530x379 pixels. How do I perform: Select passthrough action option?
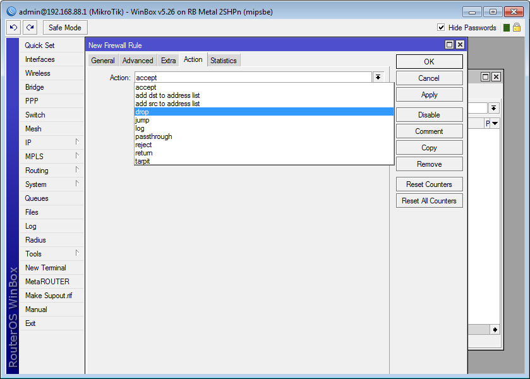264,136
